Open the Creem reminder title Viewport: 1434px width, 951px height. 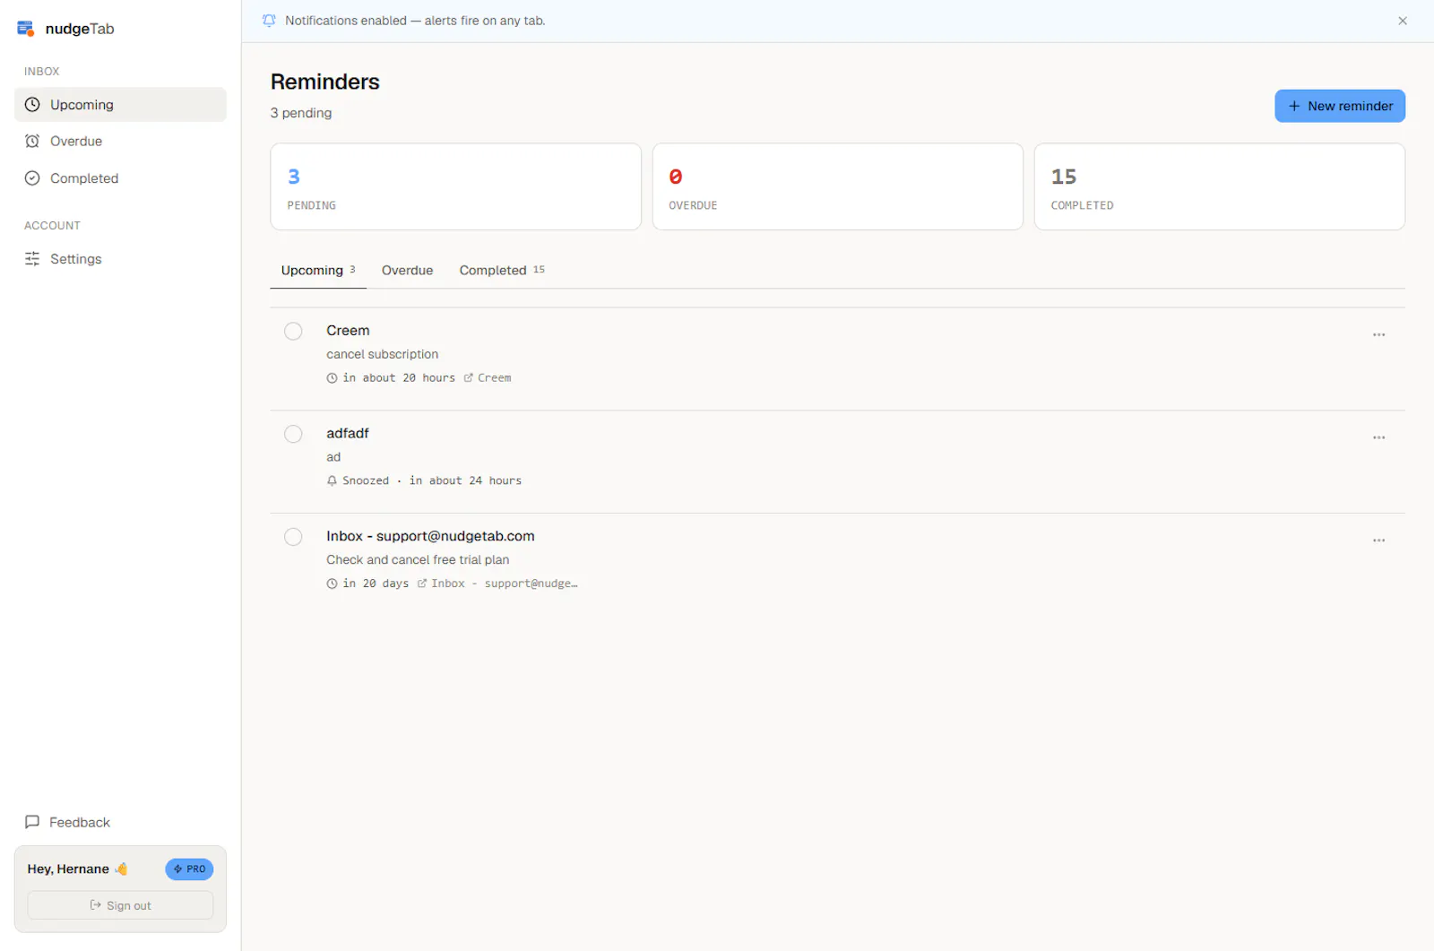[348, 331]
